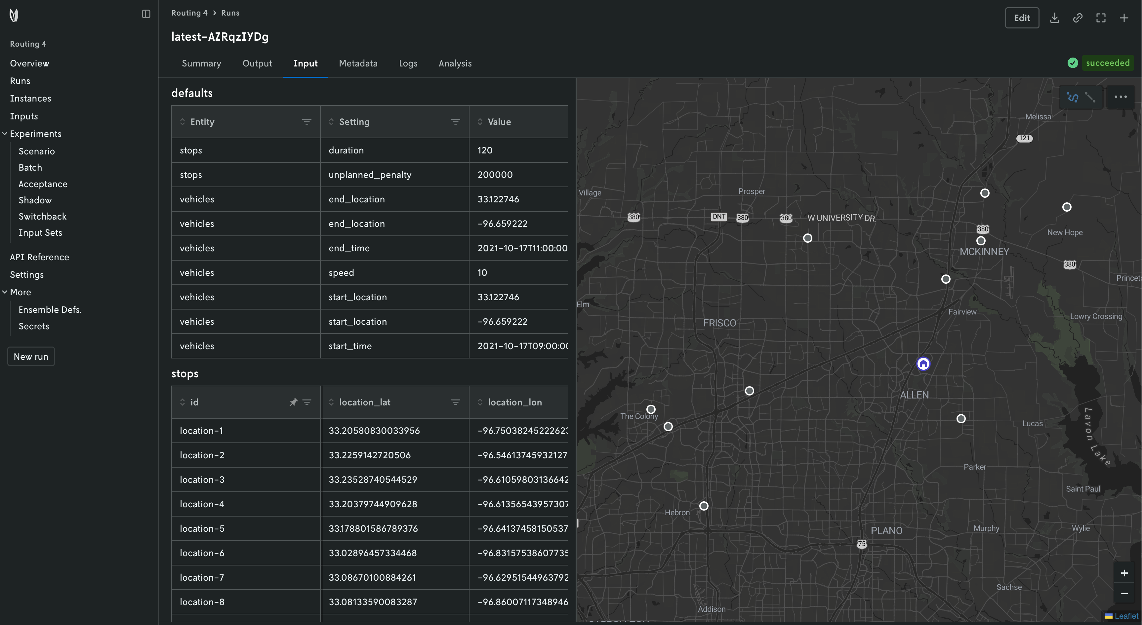This screenshot has height=625, width=1142.
Task: Select the location-5 row id
Action: click(202, 529)
